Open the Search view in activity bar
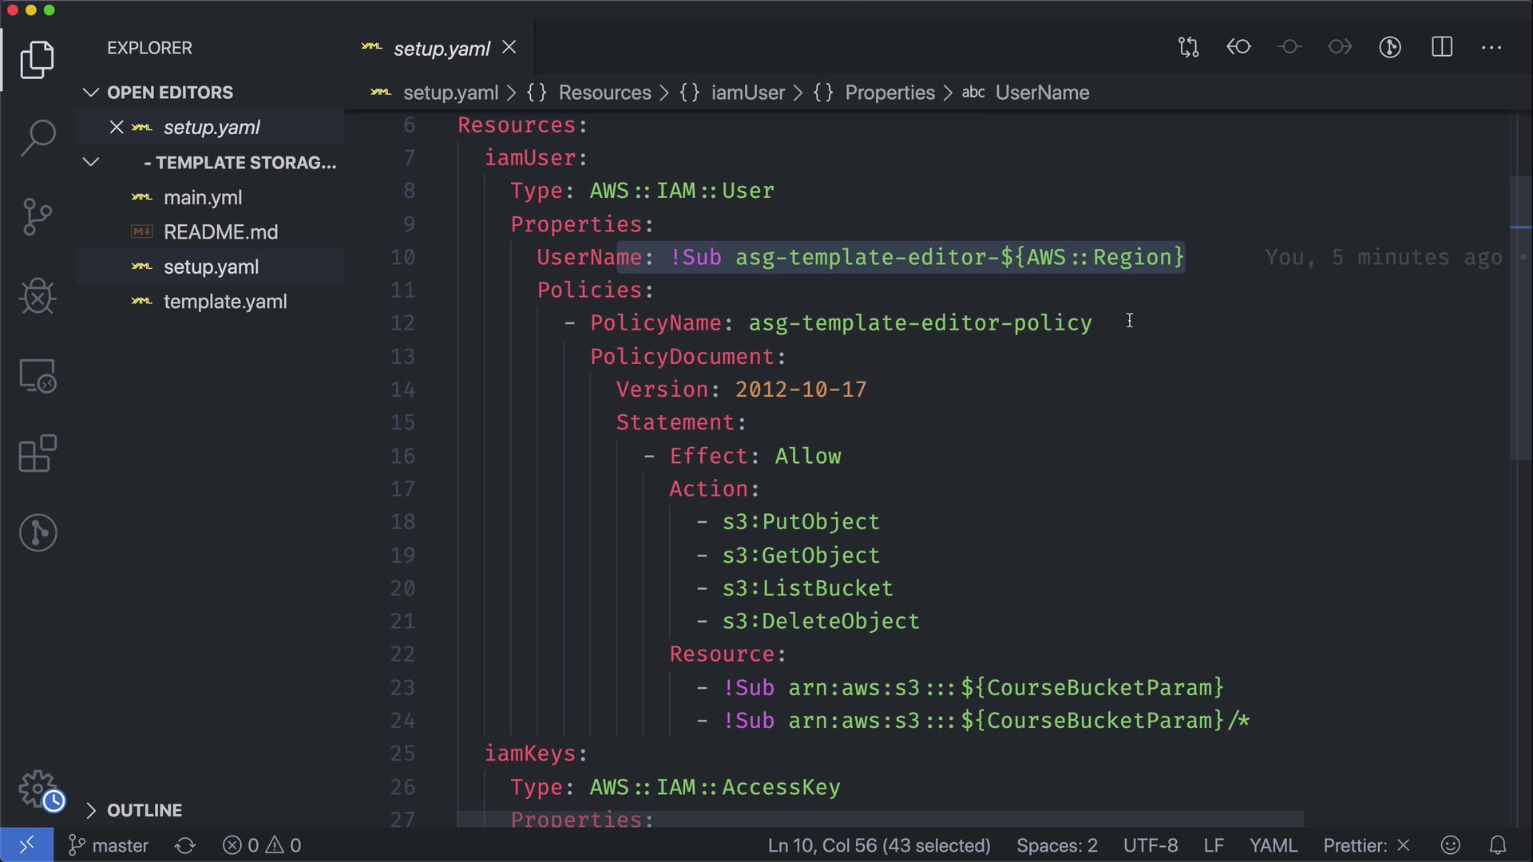The image size is (1533, 862). point(38,137)
